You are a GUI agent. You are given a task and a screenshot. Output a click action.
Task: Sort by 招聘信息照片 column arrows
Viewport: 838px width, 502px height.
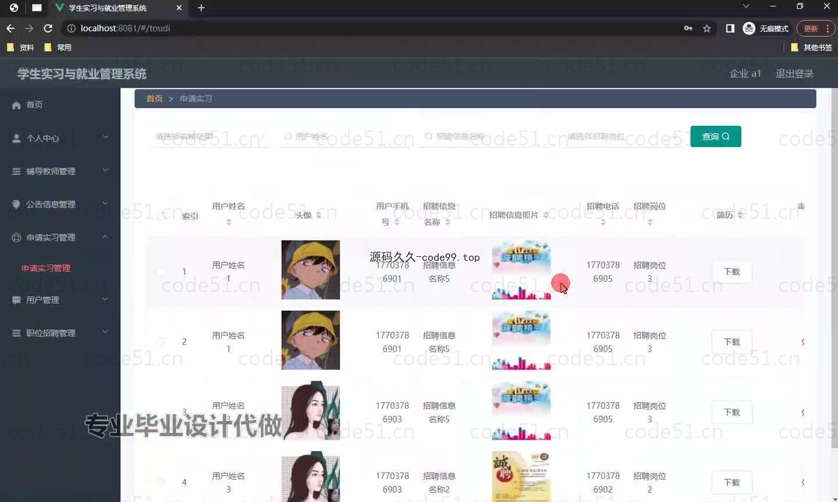tap(546, 215)
